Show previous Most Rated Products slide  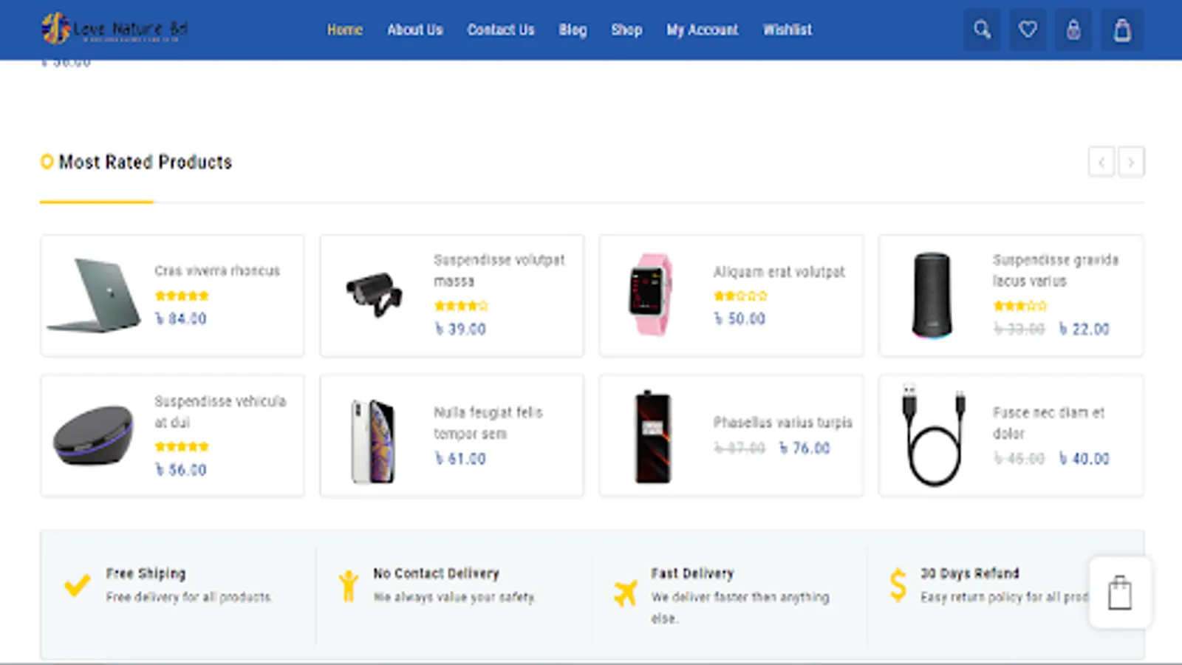coord(1101,162)
